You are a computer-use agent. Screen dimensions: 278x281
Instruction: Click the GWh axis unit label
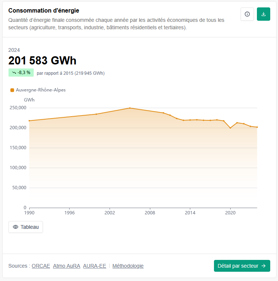tap(29, 100)
